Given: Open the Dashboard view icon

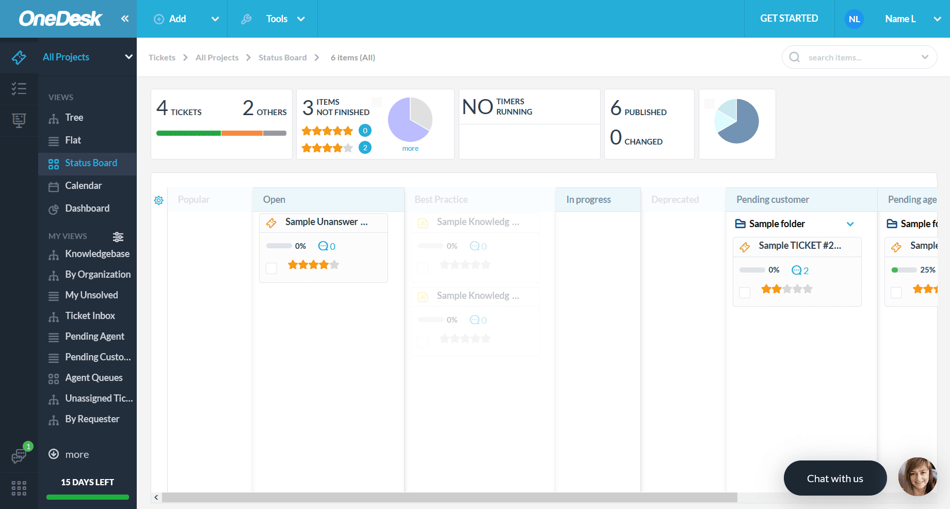Looking at the screenshot, I should (x=54, y=208).
